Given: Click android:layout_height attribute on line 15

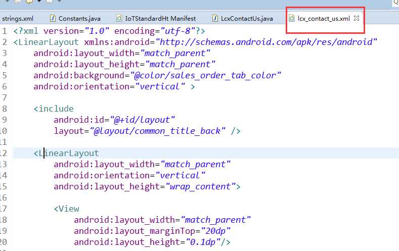Looking at the screenshot, I should 107,187.
